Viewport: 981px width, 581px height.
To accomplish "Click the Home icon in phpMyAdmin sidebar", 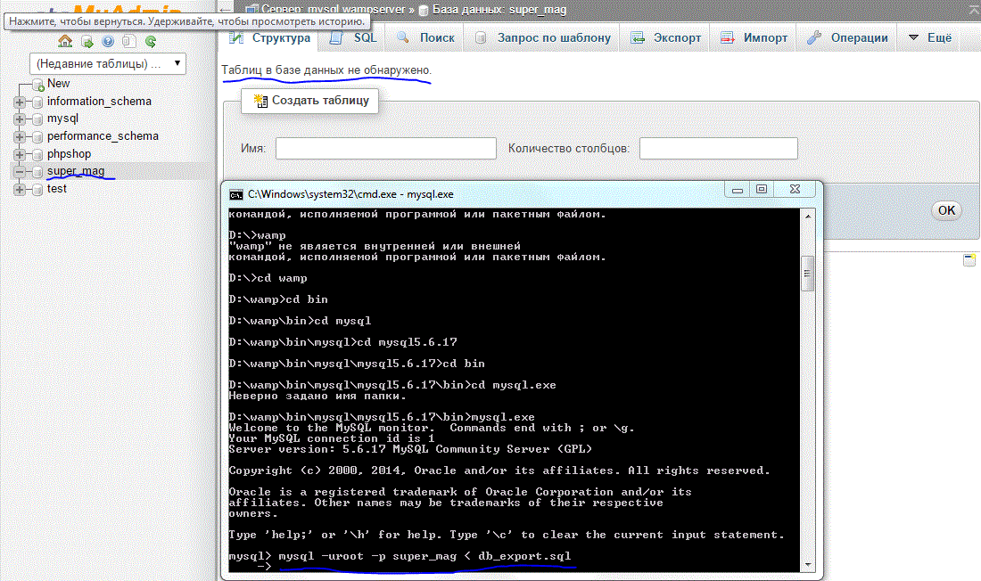I will (x=65, y=42).
